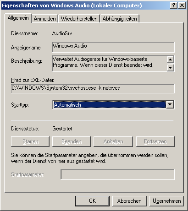188x211 pixels.
Task: Open the Wiederherstellen tab
Action: tap(79, 19)
